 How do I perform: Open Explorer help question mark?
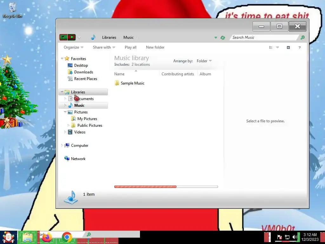pos(300,48)
